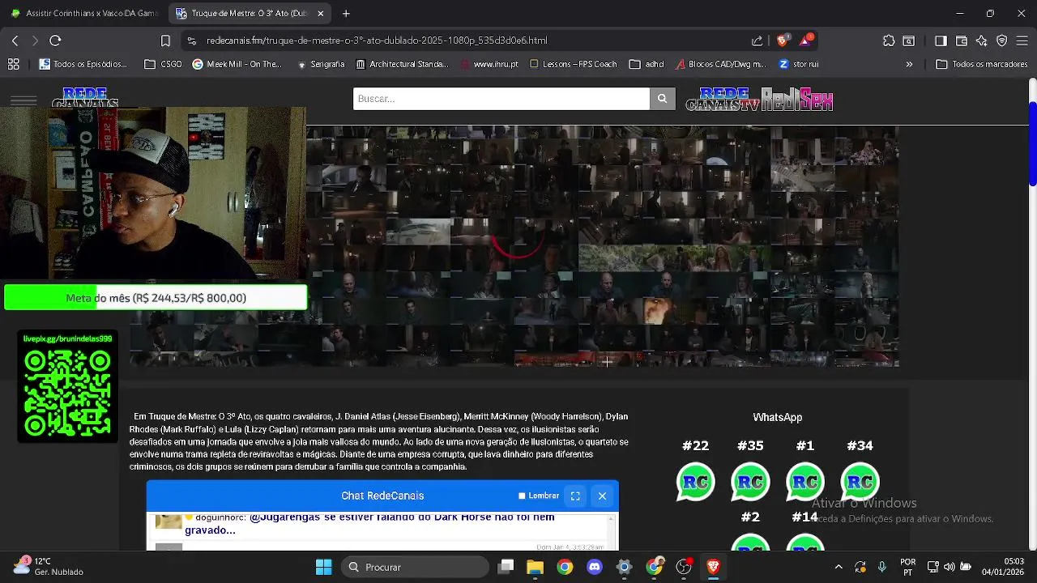Screen dimensions: 1037x583
Task: Click the Windows Procurar search box
Action: tap(415, 567)
